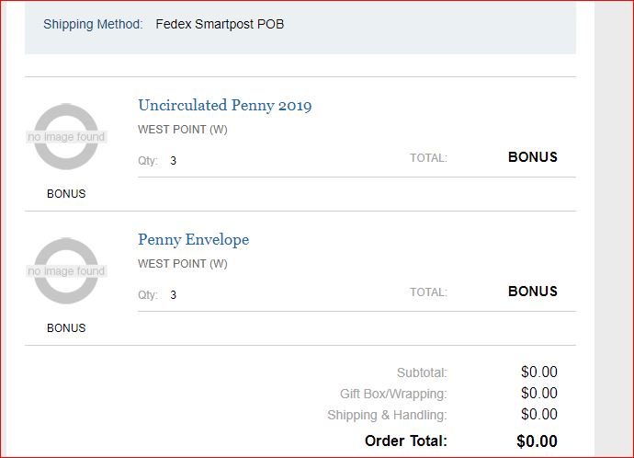Click the Shipping & Handling $0.00 amount

(x=538, y=415)
